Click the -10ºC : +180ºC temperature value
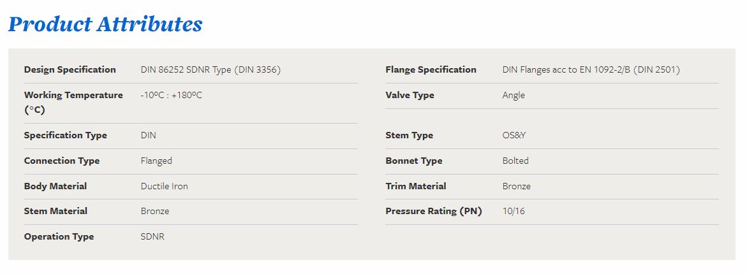The width and height of the screenshot is (747, 274). pyautogui.click(x=171, y=95)
